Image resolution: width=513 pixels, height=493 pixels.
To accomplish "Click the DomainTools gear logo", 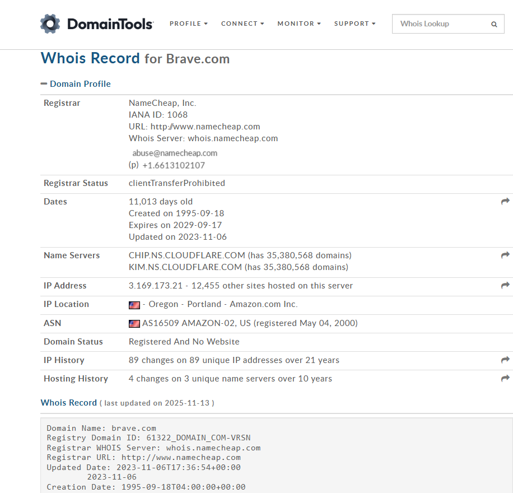I will pyautogui.click(x=50, y=24).
